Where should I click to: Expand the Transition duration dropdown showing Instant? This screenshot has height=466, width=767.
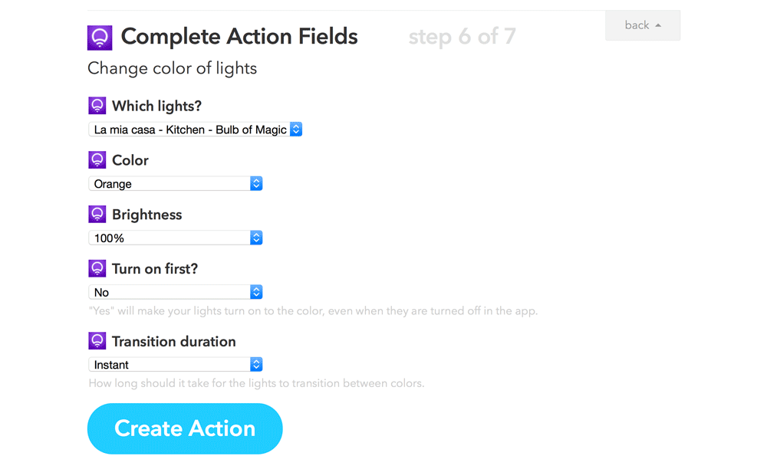pos(176,365)
